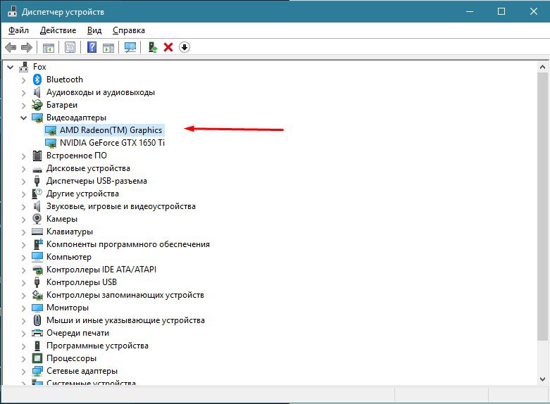Image resolution: width=550 pixels, height=404 pixels.
Task: Select NVIDIA GeForce GTX 1650 Ti
Action: pos(112,143)
